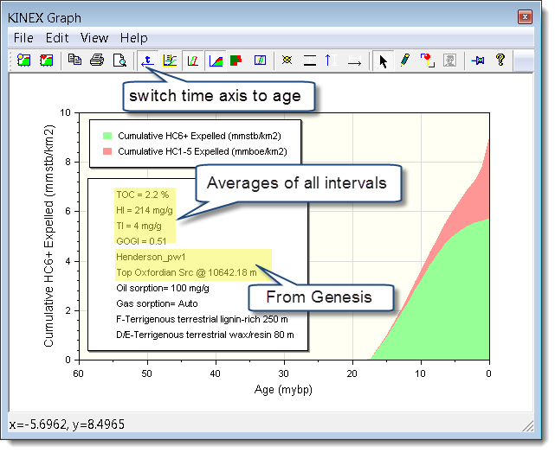
Task: Toggle the line curve chart icon
Action: point(193,61)
